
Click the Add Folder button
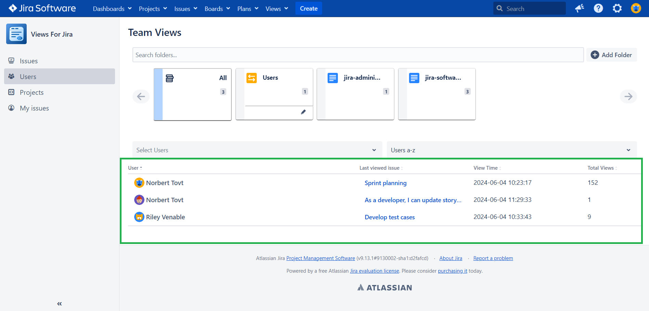pos(611,55)
